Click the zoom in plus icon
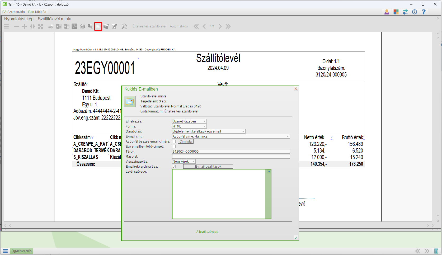 click(x=25, y=26)
